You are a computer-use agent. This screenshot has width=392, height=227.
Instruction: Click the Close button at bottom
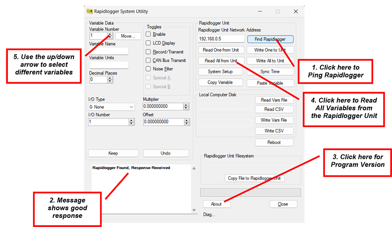[283, 204]
